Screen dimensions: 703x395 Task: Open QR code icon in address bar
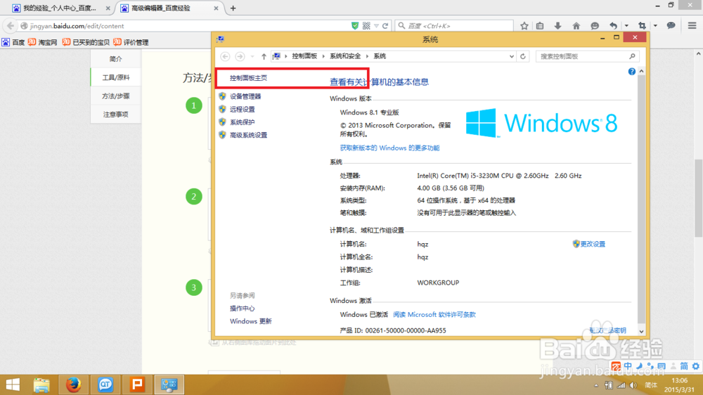click(x=366, y=26)
